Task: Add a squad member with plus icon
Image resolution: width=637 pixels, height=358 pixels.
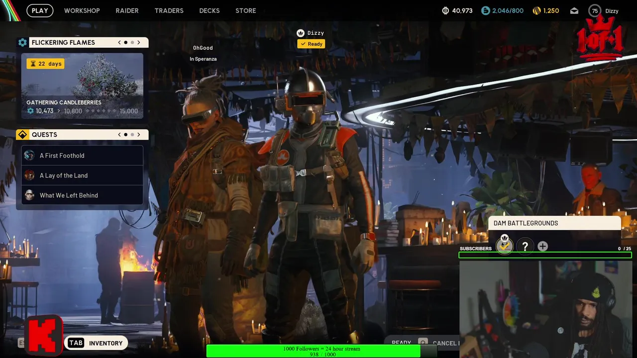Action: [542, 246]
